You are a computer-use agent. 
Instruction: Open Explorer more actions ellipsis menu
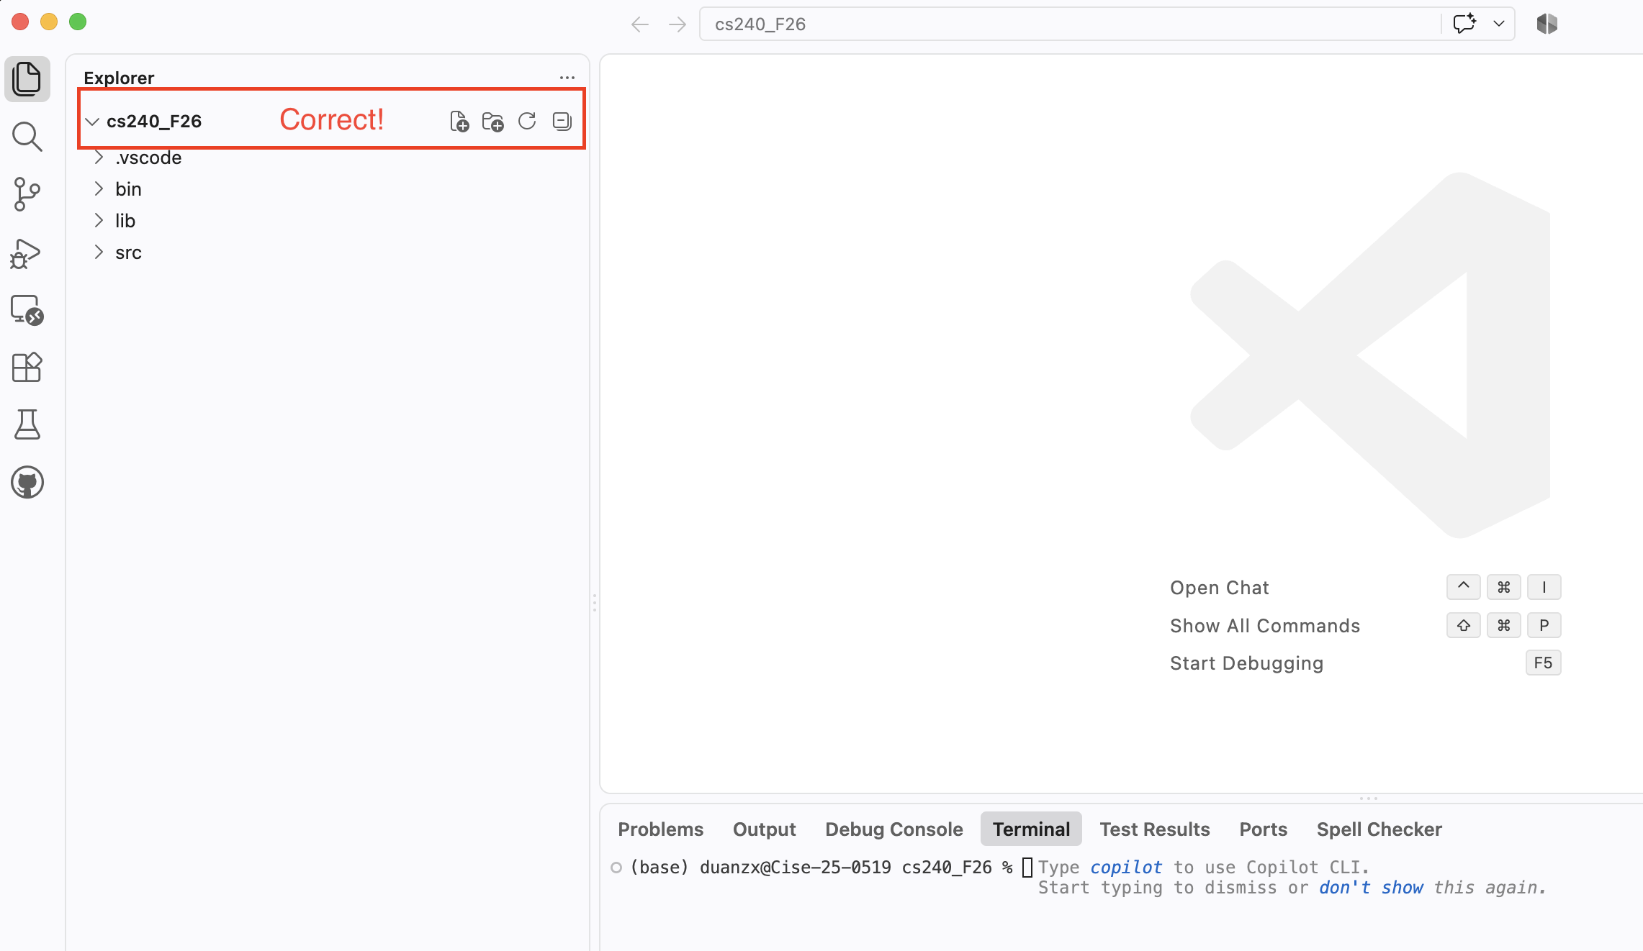(x=567, y=78)
